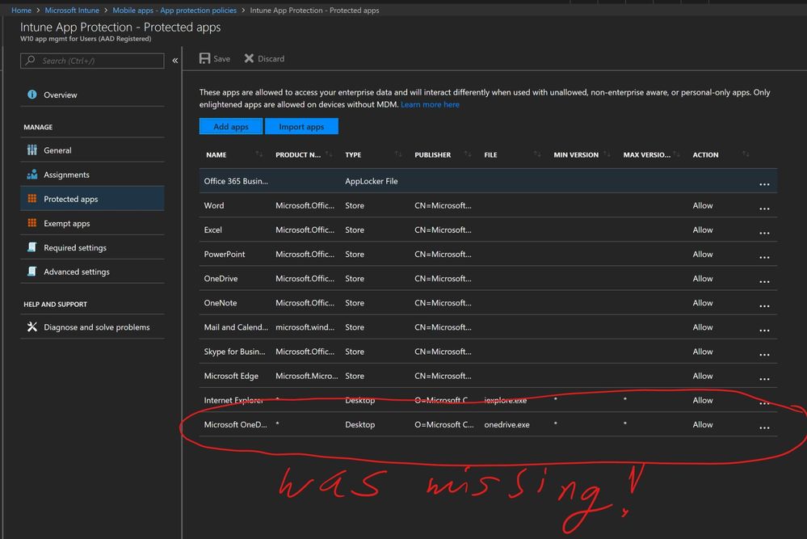Select the Skype for Busin... name cell
Viewport: 807px width, 539px height.
pyautogui.click(x=235, y=351)
